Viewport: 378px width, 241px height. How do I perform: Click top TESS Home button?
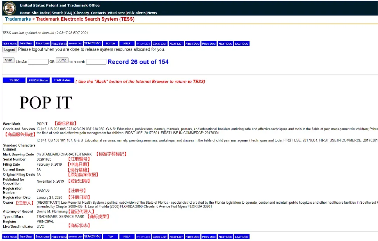[x=10, y=44]
